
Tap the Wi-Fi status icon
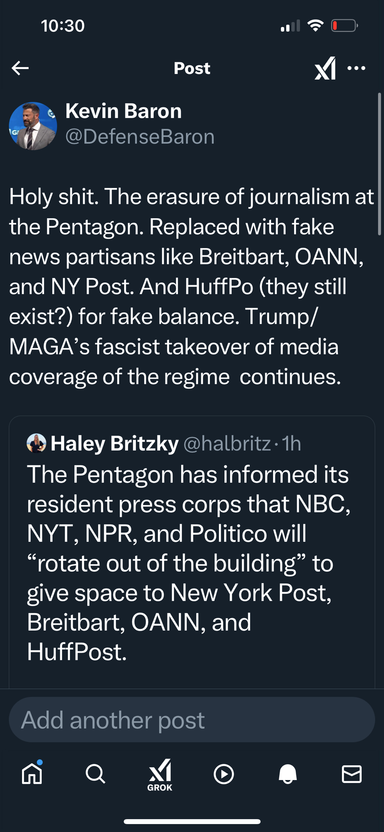[x=315, y=26]
